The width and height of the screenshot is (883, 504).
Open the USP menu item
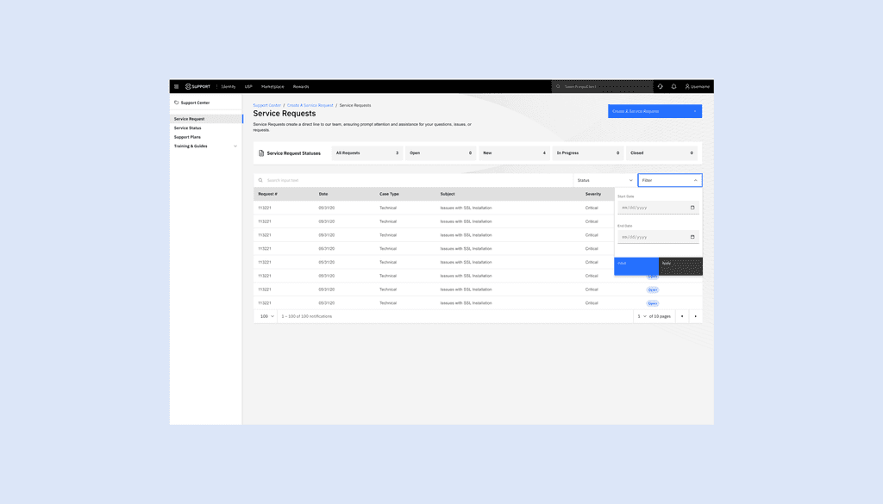pos(248,87)
